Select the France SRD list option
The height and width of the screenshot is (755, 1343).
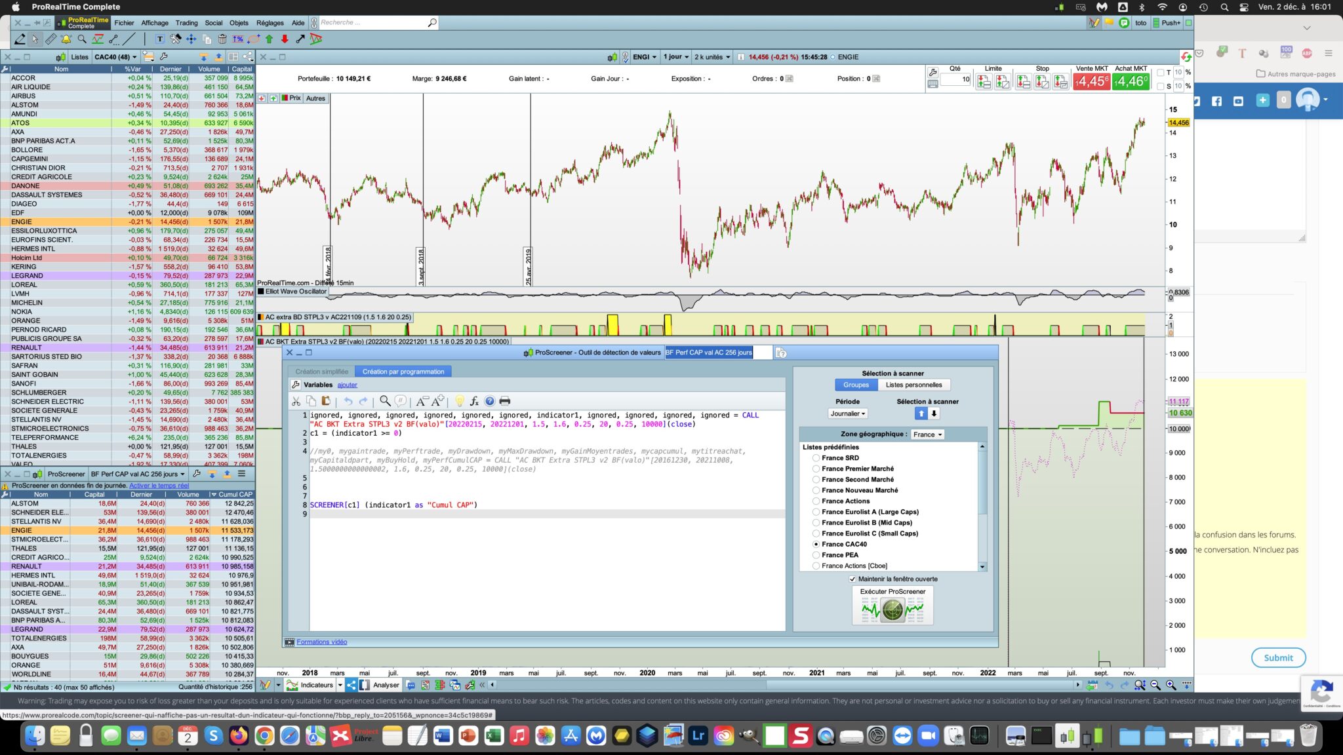816,458
